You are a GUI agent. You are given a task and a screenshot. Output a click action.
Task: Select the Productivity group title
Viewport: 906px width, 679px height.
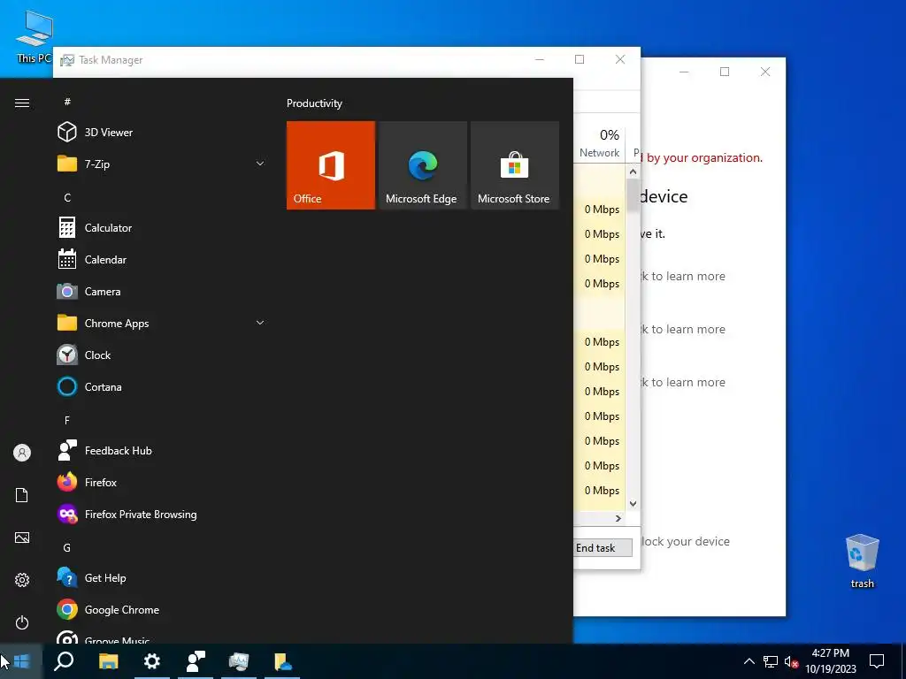314,103
